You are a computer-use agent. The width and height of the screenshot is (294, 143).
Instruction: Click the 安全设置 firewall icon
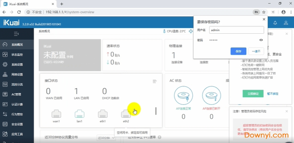pos(5,124)
